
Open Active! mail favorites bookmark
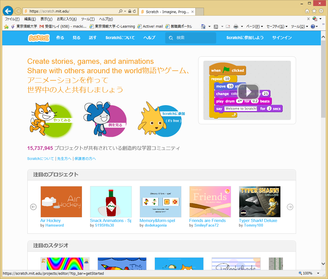150,27
